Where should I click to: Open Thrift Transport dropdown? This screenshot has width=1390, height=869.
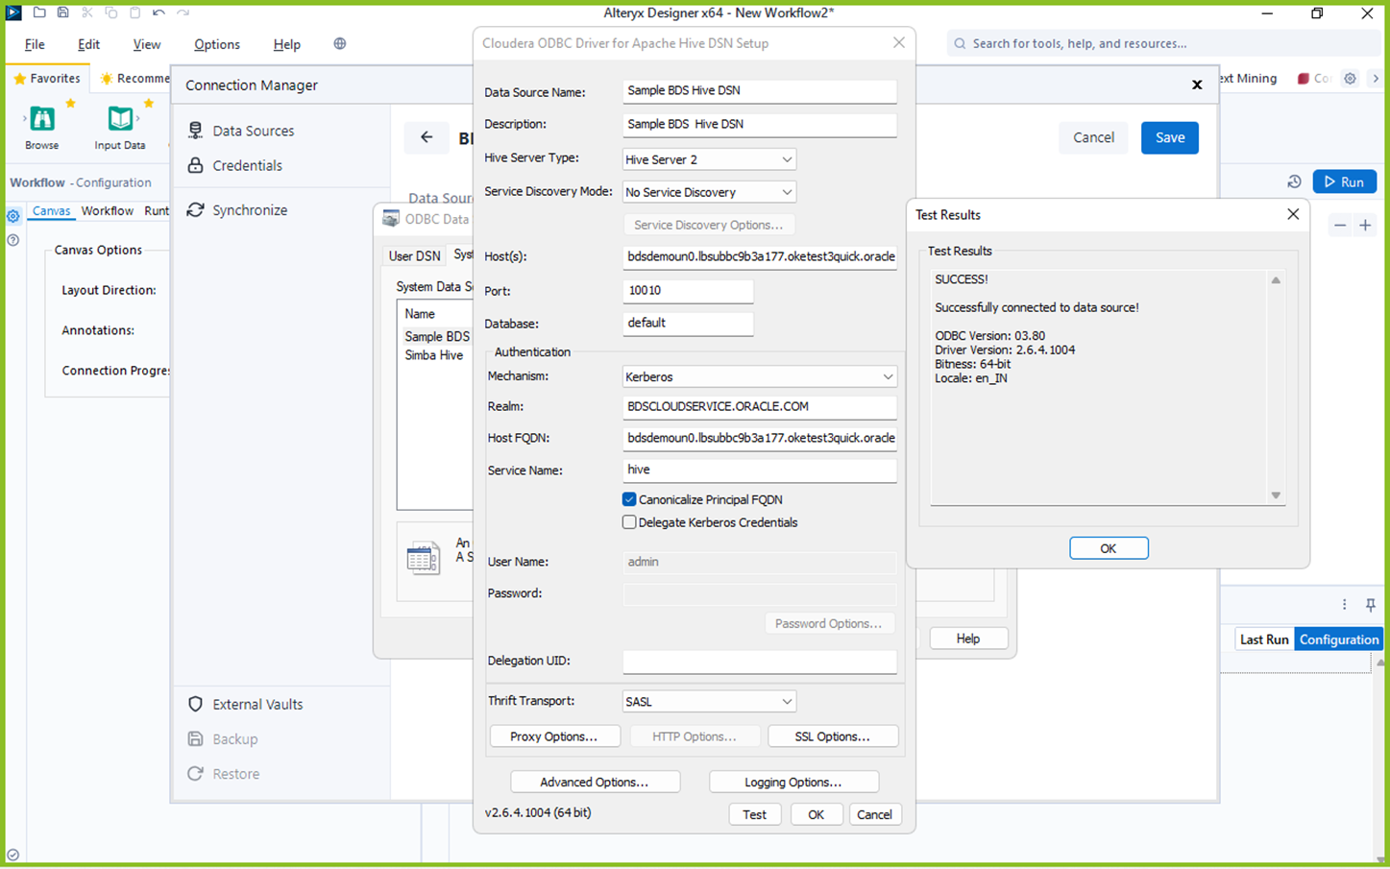[709, 701]
